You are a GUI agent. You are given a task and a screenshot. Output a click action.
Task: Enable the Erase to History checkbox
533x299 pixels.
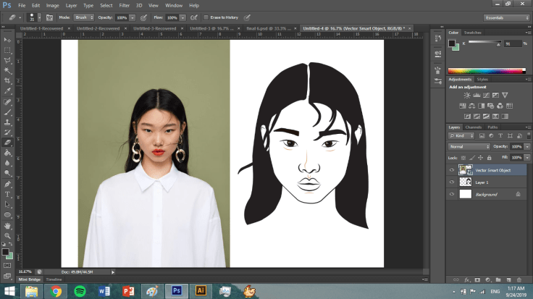click(x=205, y=17)
